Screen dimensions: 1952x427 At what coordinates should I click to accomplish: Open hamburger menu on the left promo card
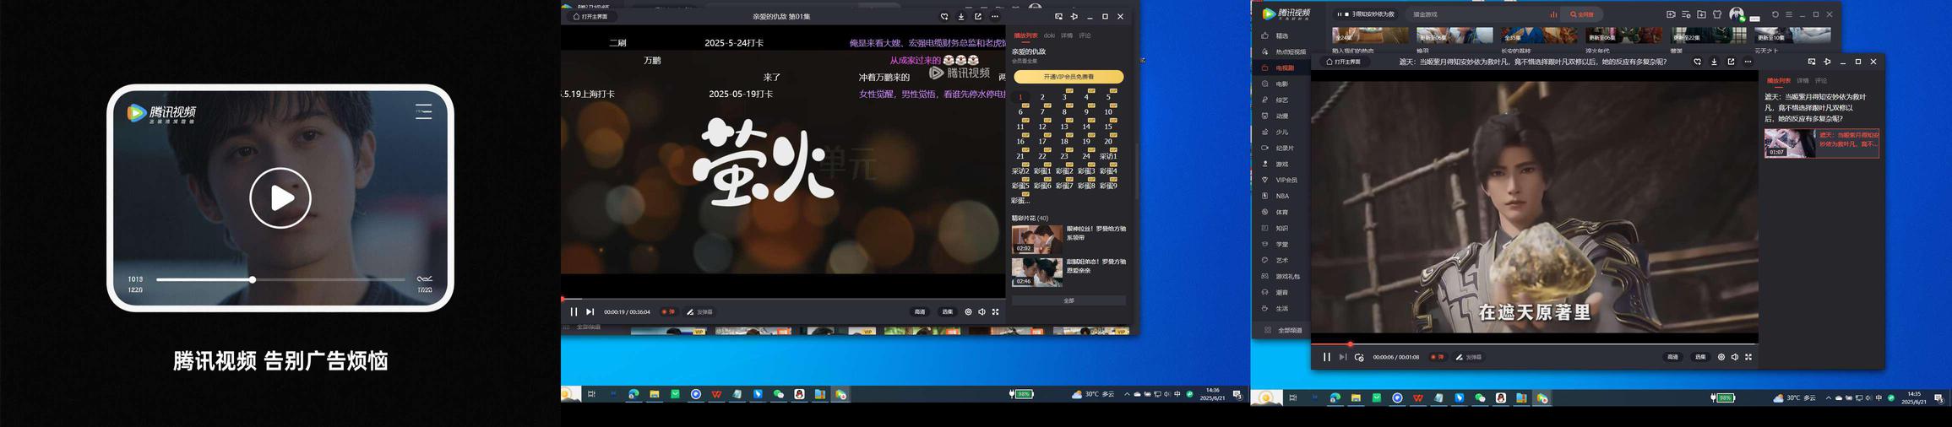pos(423,111)
